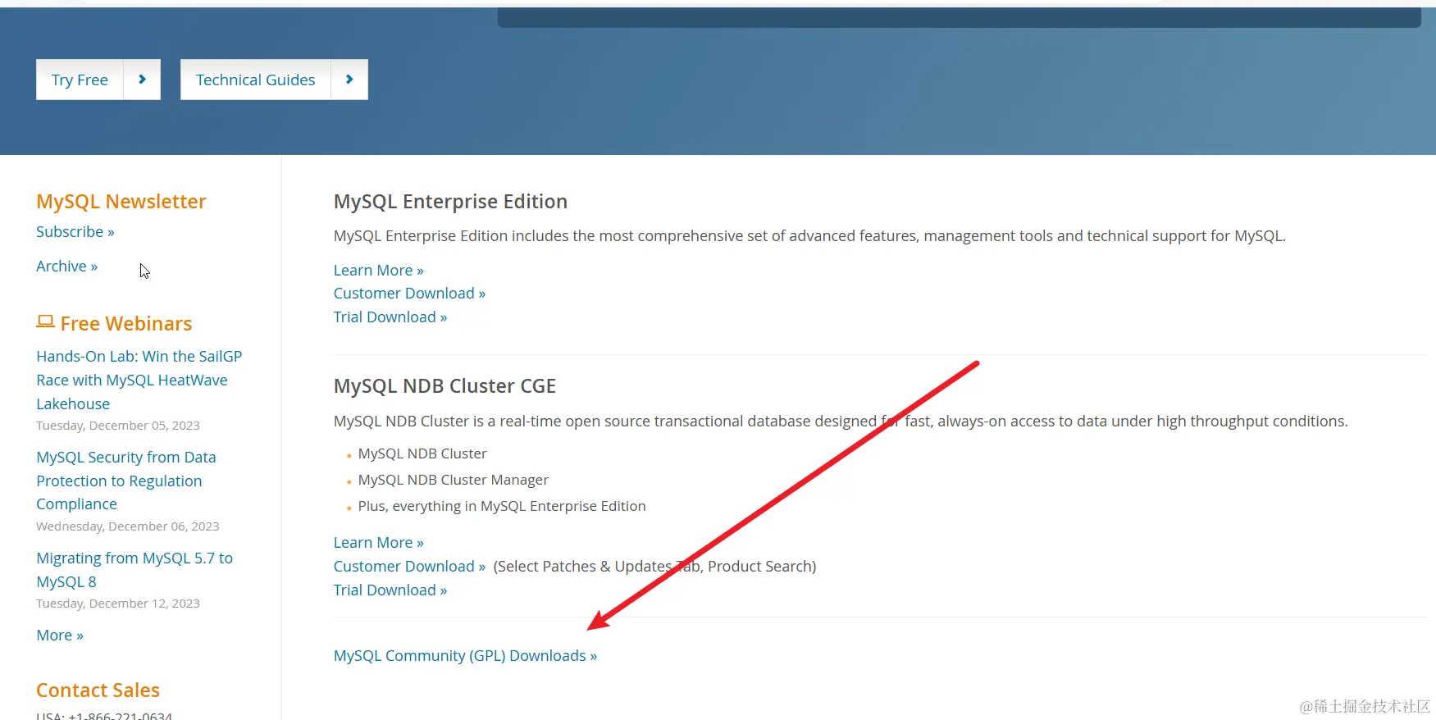Click the date 'Tuesday, December 12, 2023'

tap(118, 604)
